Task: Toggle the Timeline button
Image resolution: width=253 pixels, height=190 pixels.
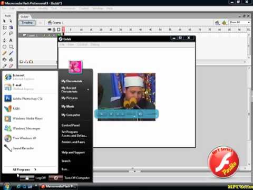Action: pos(27,23)
